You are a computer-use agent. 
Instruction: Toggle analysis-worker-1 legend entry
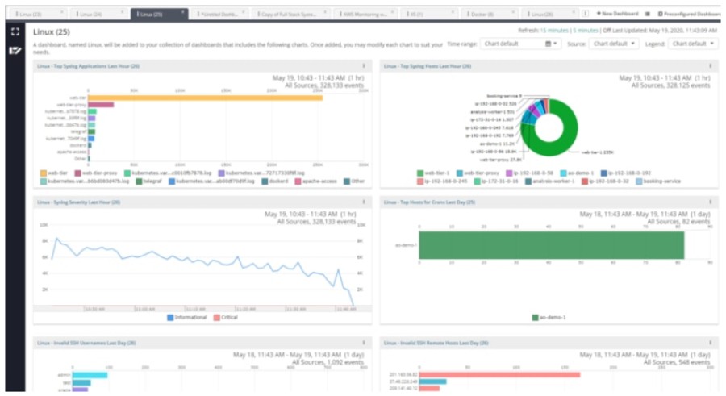click(549, 181)
